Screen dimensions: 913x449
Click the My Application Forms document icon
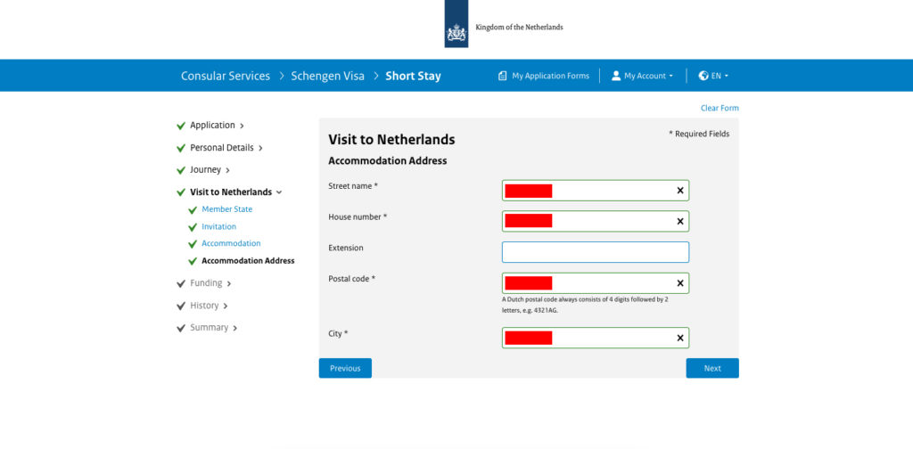pyautogui.click(x=503, y=76)
